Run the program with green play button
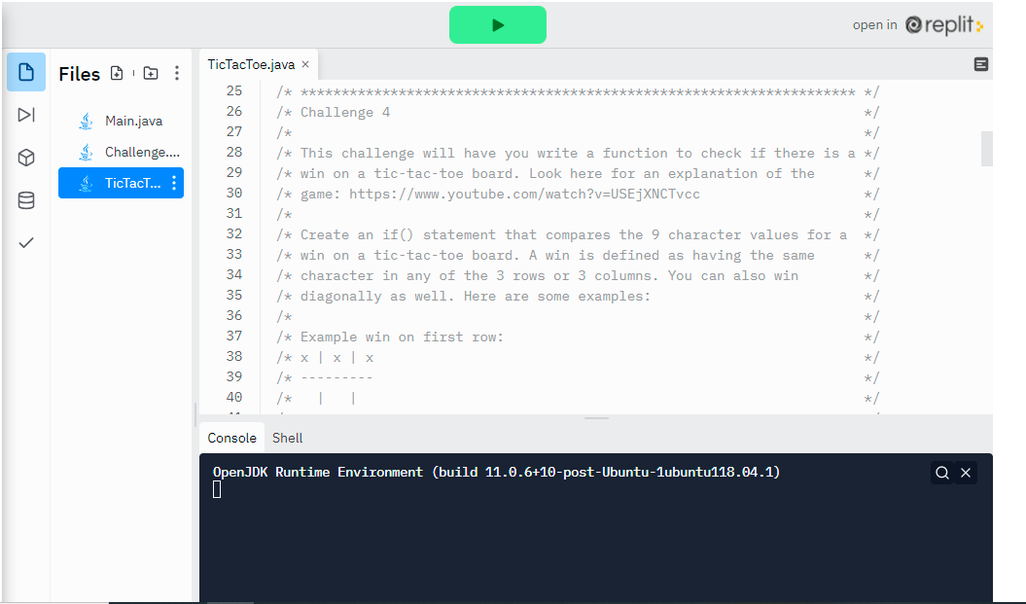Screen dimensions: 1026x604 497,25
